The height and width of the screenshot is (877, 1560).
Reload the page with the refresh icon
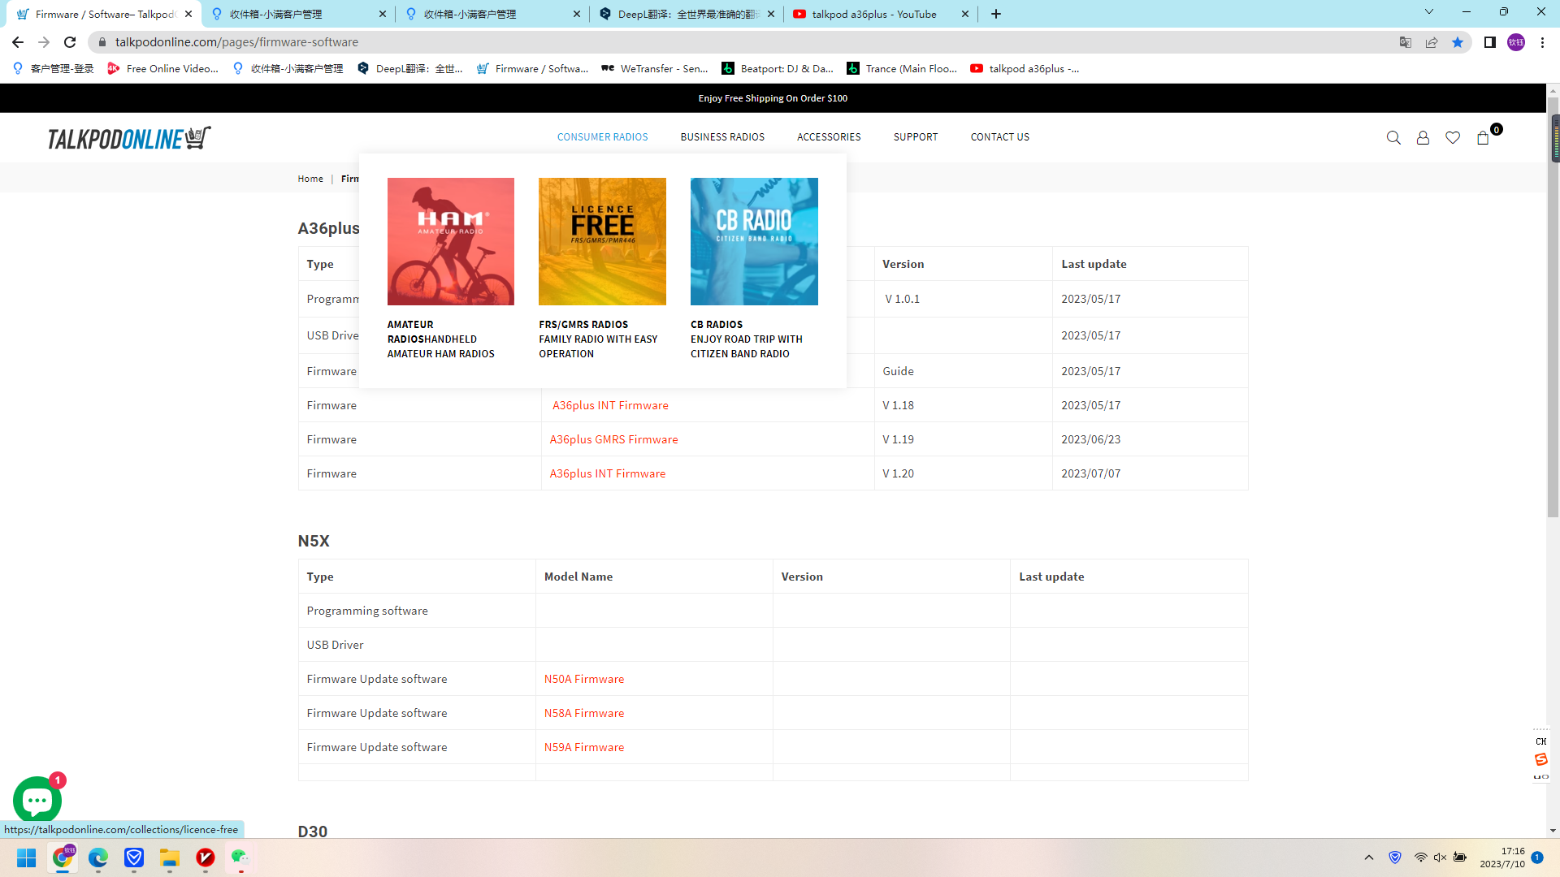click(70, 42)
